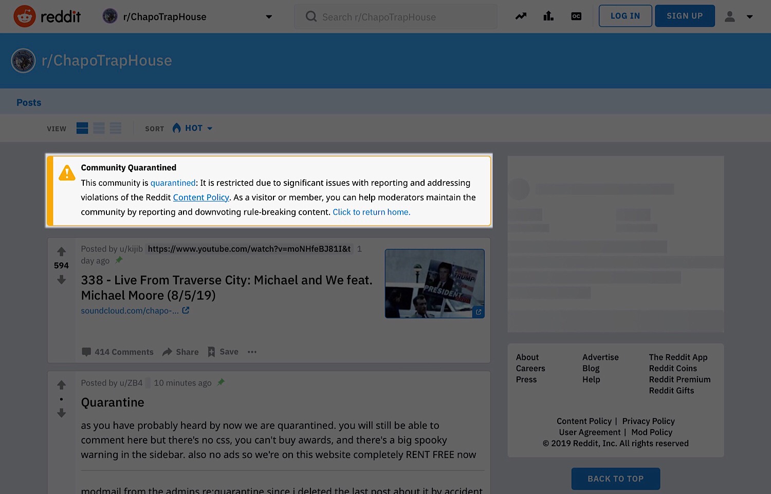The image size is (771, 494).
Task: Open the Live From Traverse City post title
Action: [x=227, y=288]
